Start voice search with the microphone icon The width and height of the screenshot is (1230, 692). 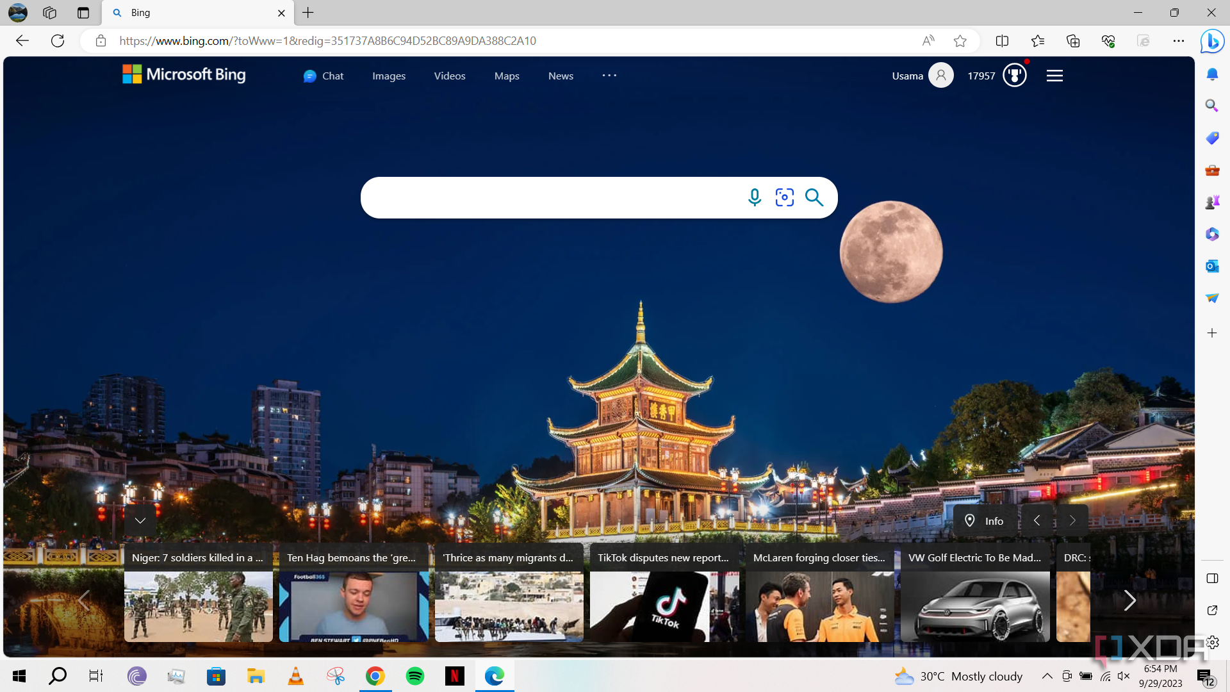(x=755, y=197)
